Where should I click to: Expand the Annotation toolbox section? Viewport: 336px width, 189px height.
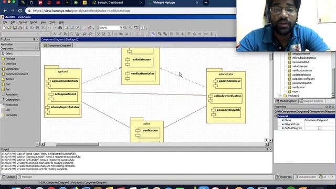[x=20, y=44]
